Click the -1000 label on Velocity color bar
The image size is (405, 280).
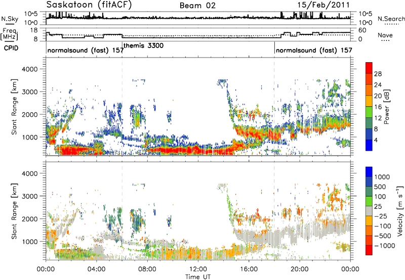(x=384, y=246)
